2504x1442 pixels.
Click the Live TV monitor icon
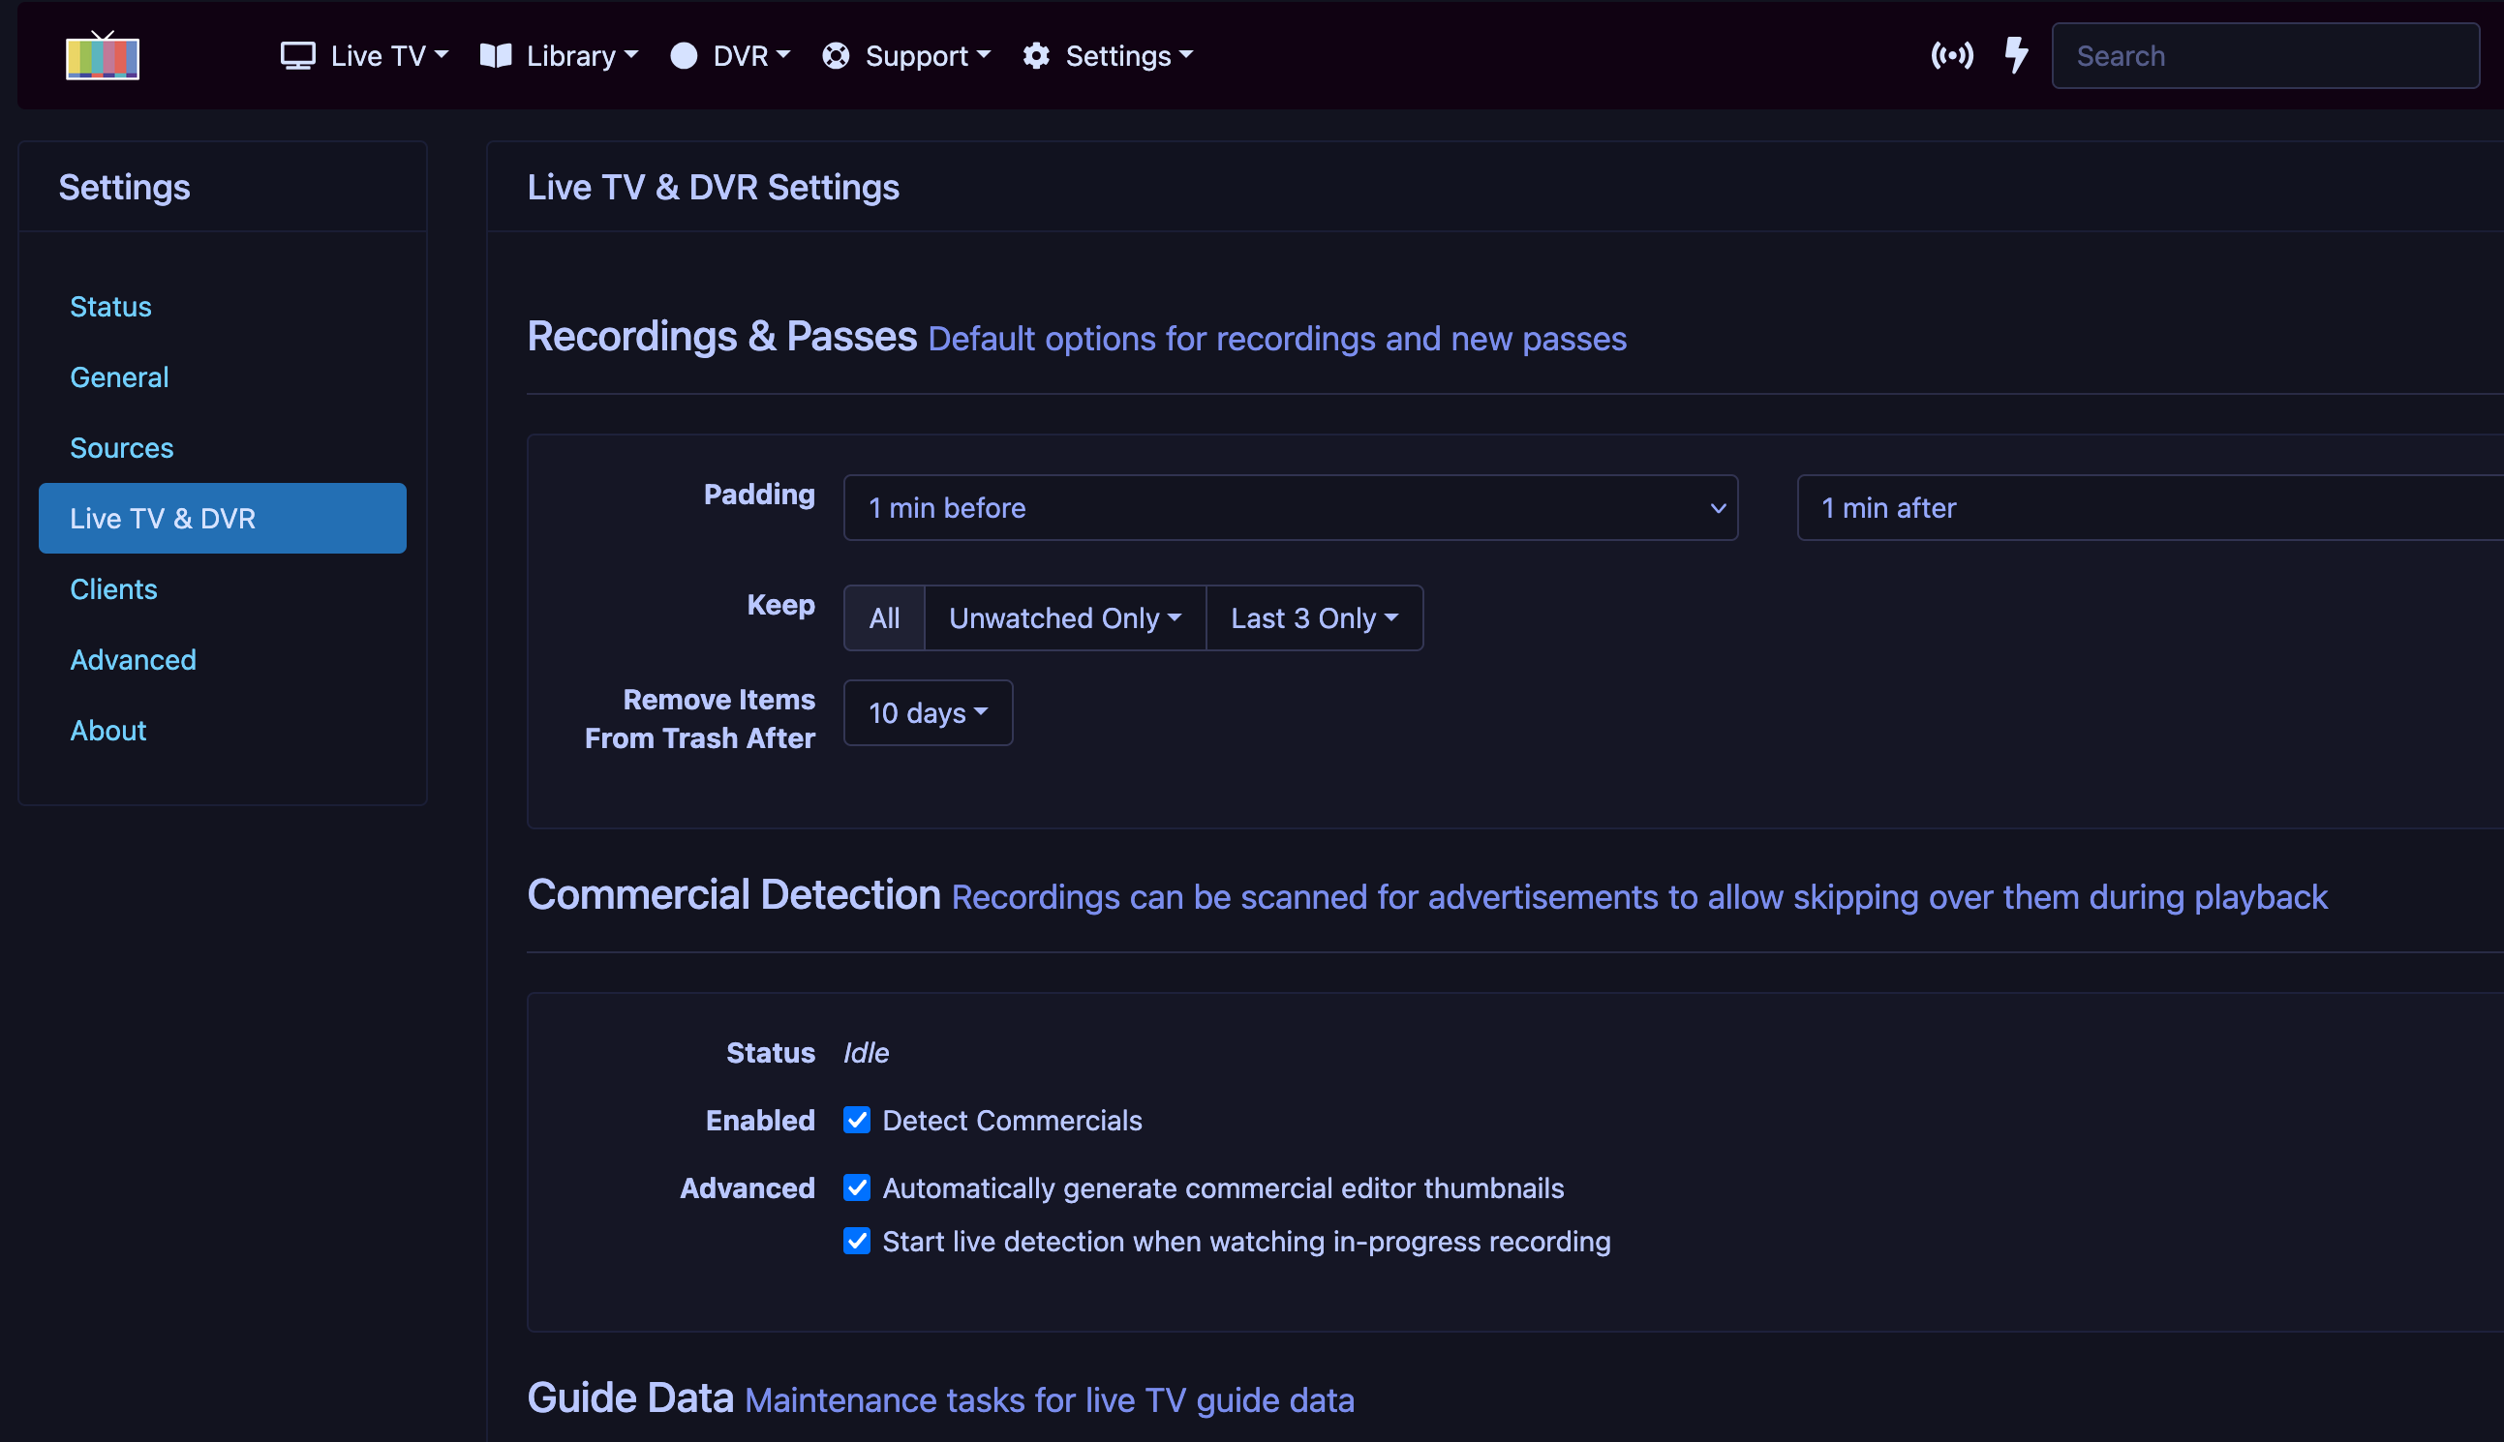coord(297,56)
